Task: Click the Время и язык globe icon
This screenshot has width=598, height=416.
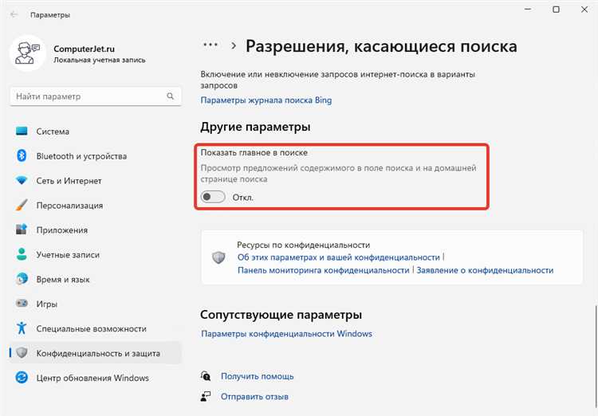Action: pyautogui.click(x=22, y=279)
